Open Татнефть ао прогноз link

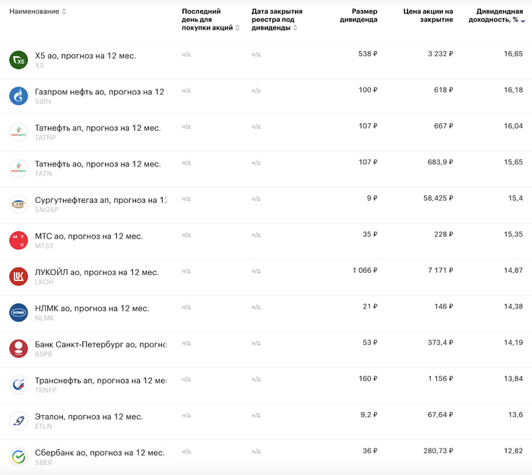pyautogui.click(x=97, y=163)
